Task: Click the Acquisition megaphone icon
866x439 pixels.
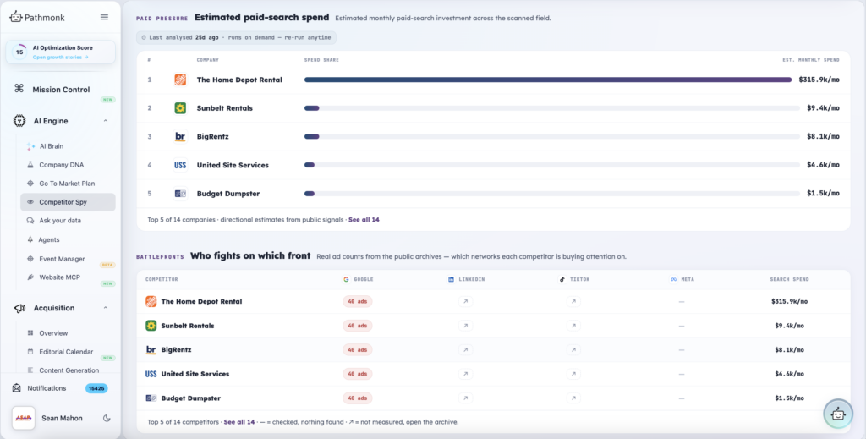Action: point(20,308)
